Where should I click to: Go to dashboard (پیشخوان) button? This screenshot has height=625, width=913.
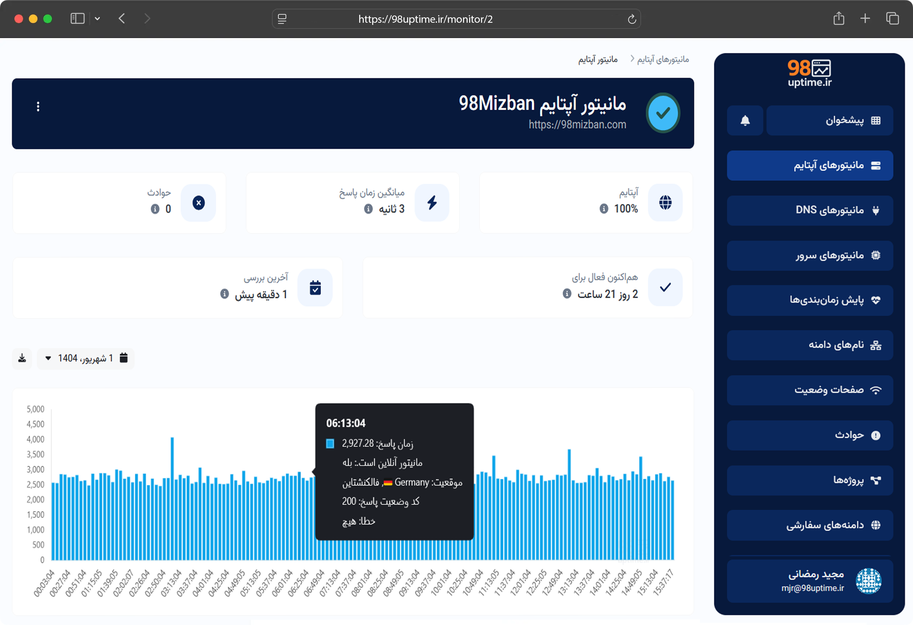(829, 120)
